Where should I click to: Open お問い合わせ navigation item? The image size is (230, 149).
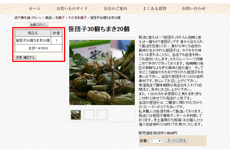click(x=194, y=8)
